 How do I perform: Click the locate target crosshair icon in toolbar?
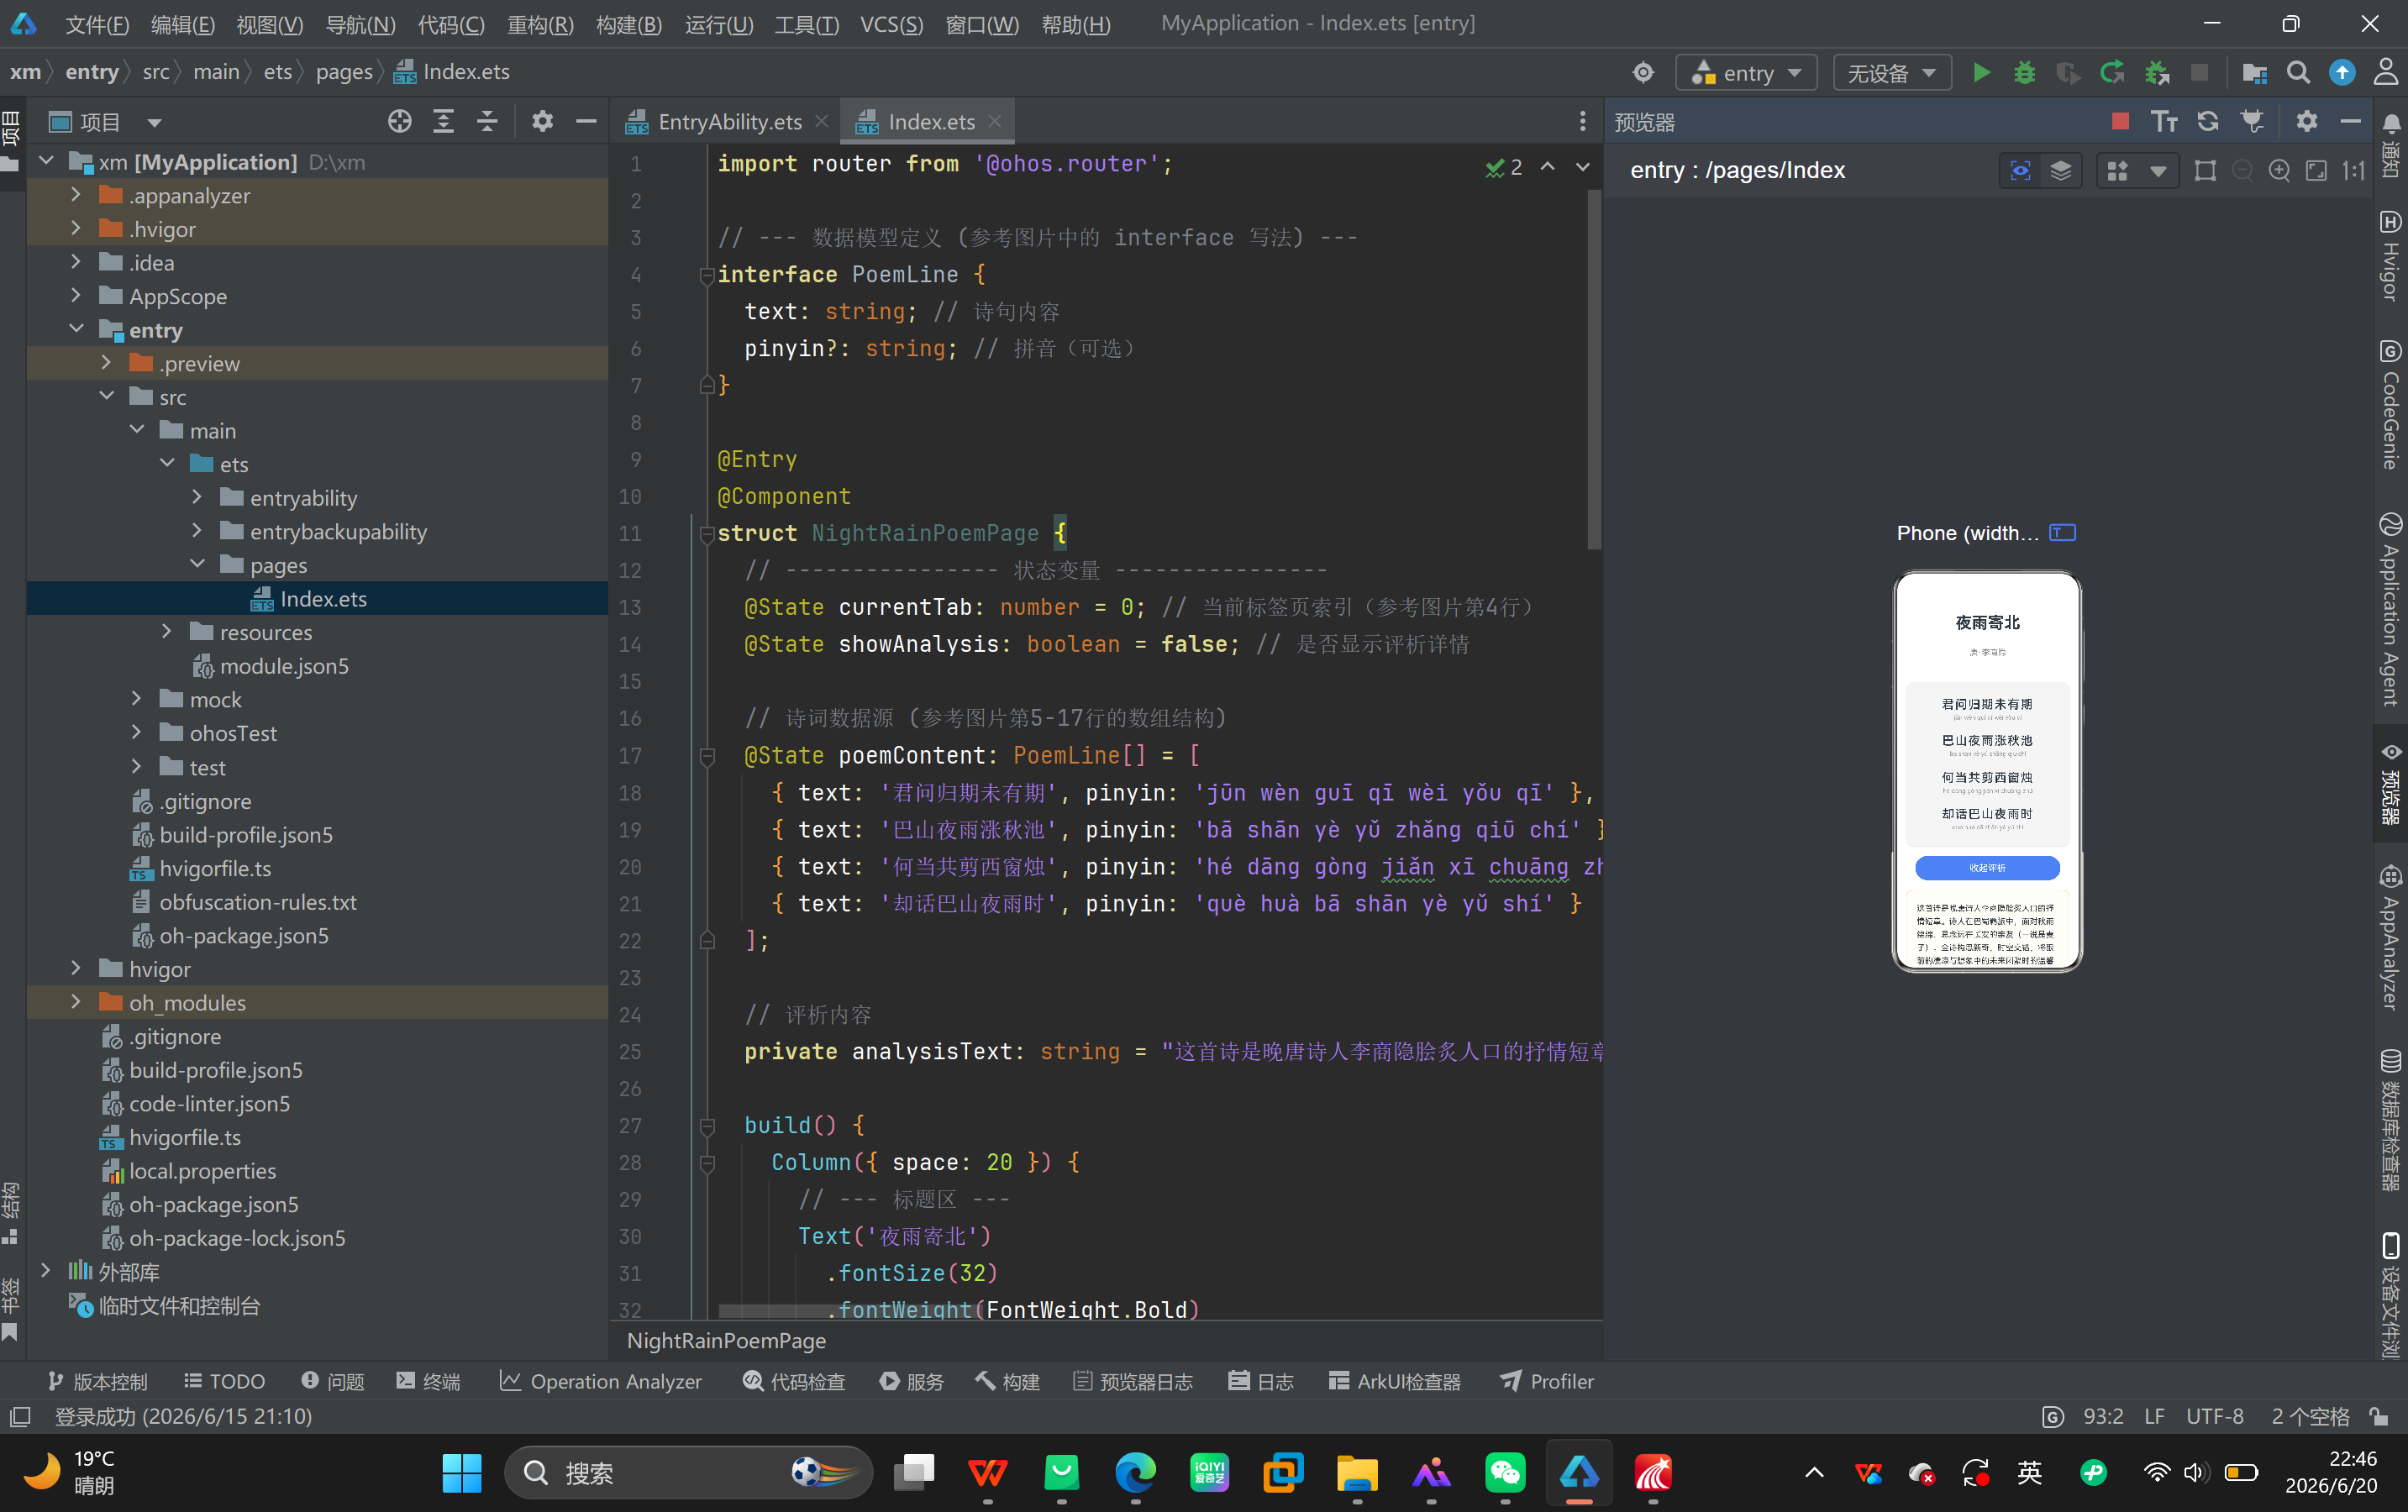point(1643,72)
